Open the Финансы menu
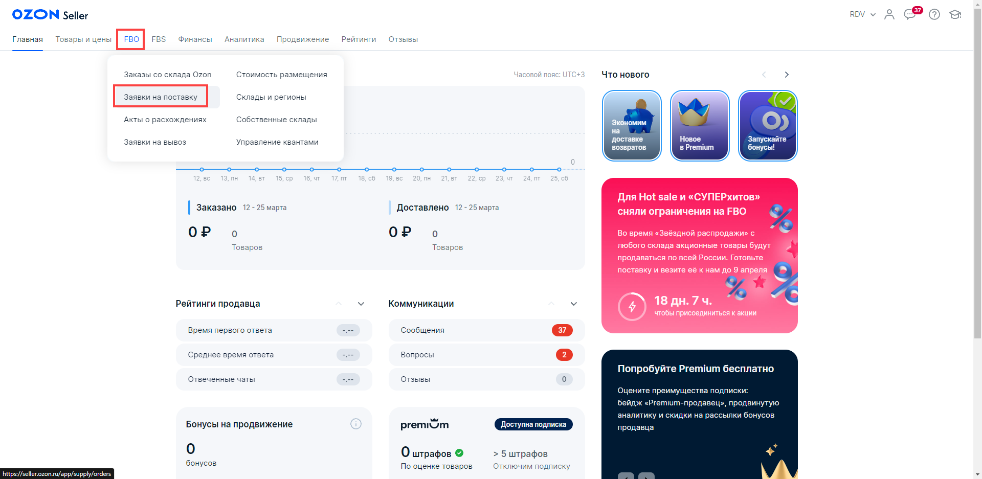The width and height of the screenshot is (982, 479). 195,39
